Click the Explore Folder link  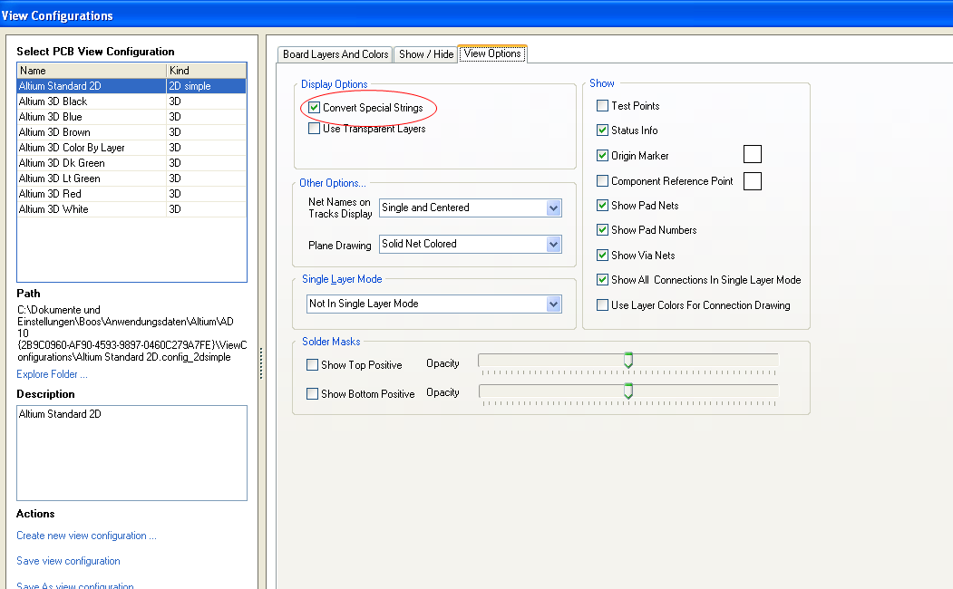pyautogui.click(x=52, y=374)
